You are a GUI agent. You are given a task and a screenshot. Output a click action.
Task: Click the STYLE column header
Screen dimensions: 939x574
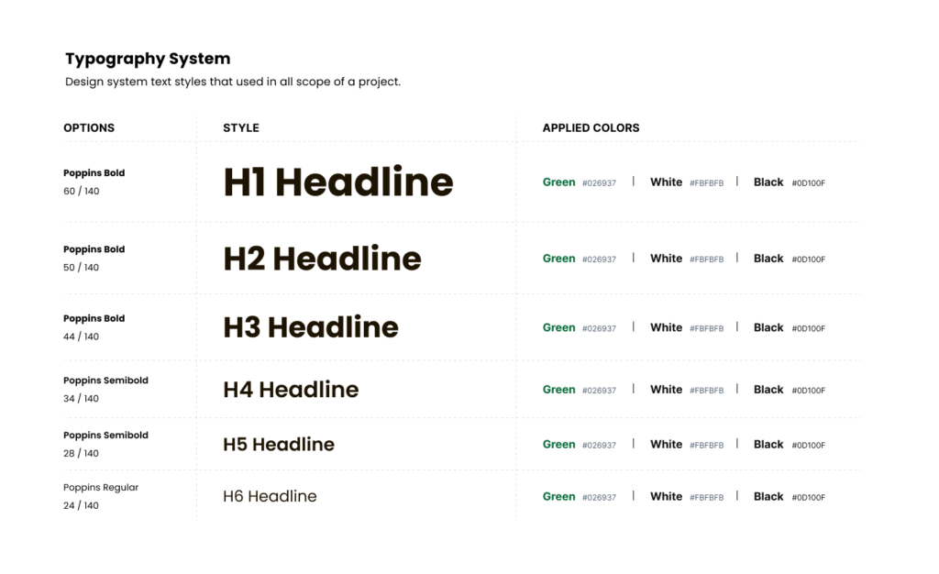point(241,127)
